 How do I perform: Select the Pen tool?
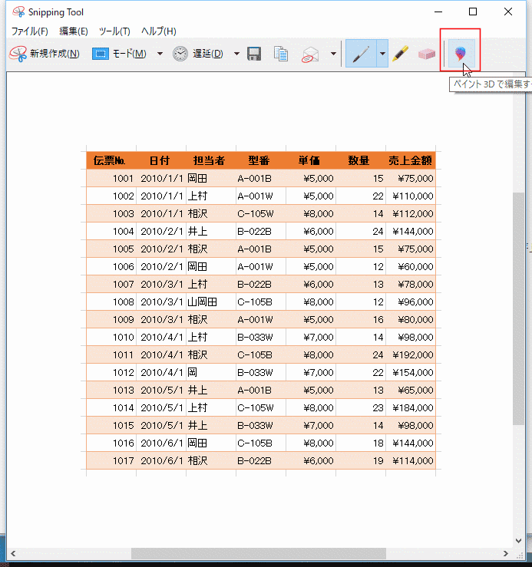tap(361, 54)
